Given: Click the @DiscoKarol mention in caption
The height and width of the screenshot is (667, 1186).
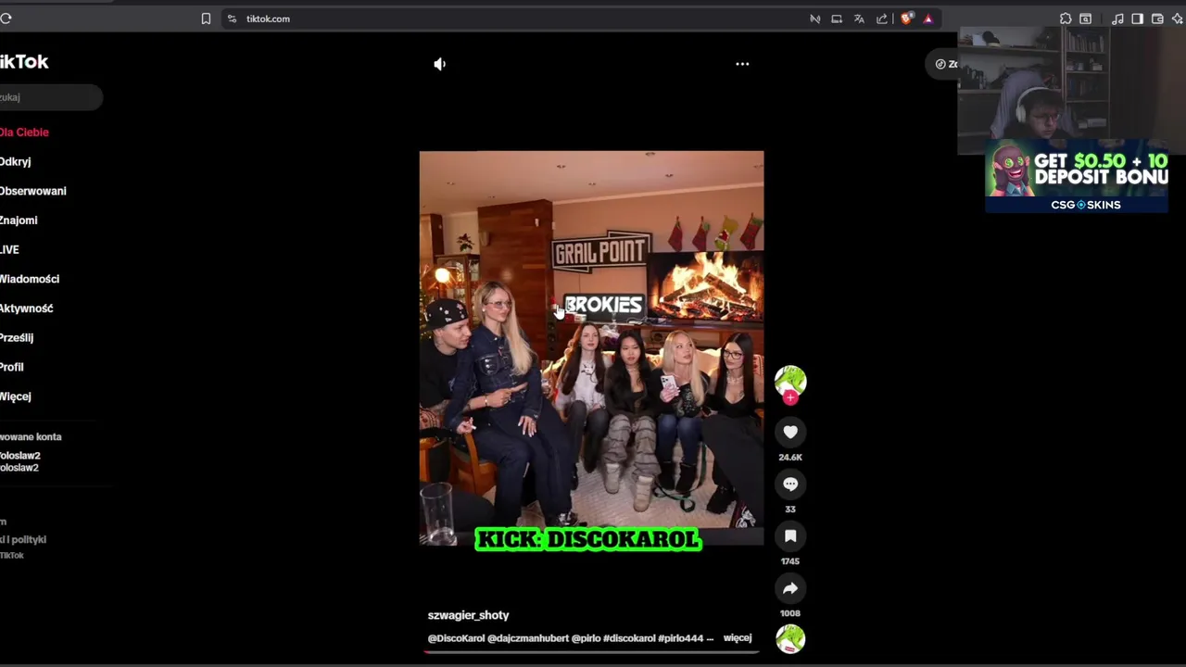Looking at the screenshot, I should [456, 638].
